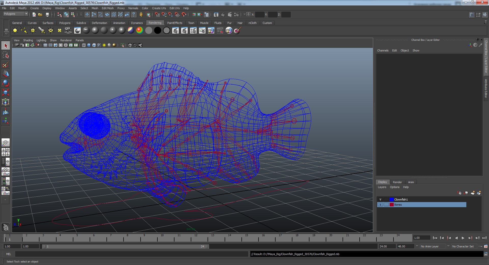
Task: Pick the Rotate tool in the toolbox
Action: [6, 83]
